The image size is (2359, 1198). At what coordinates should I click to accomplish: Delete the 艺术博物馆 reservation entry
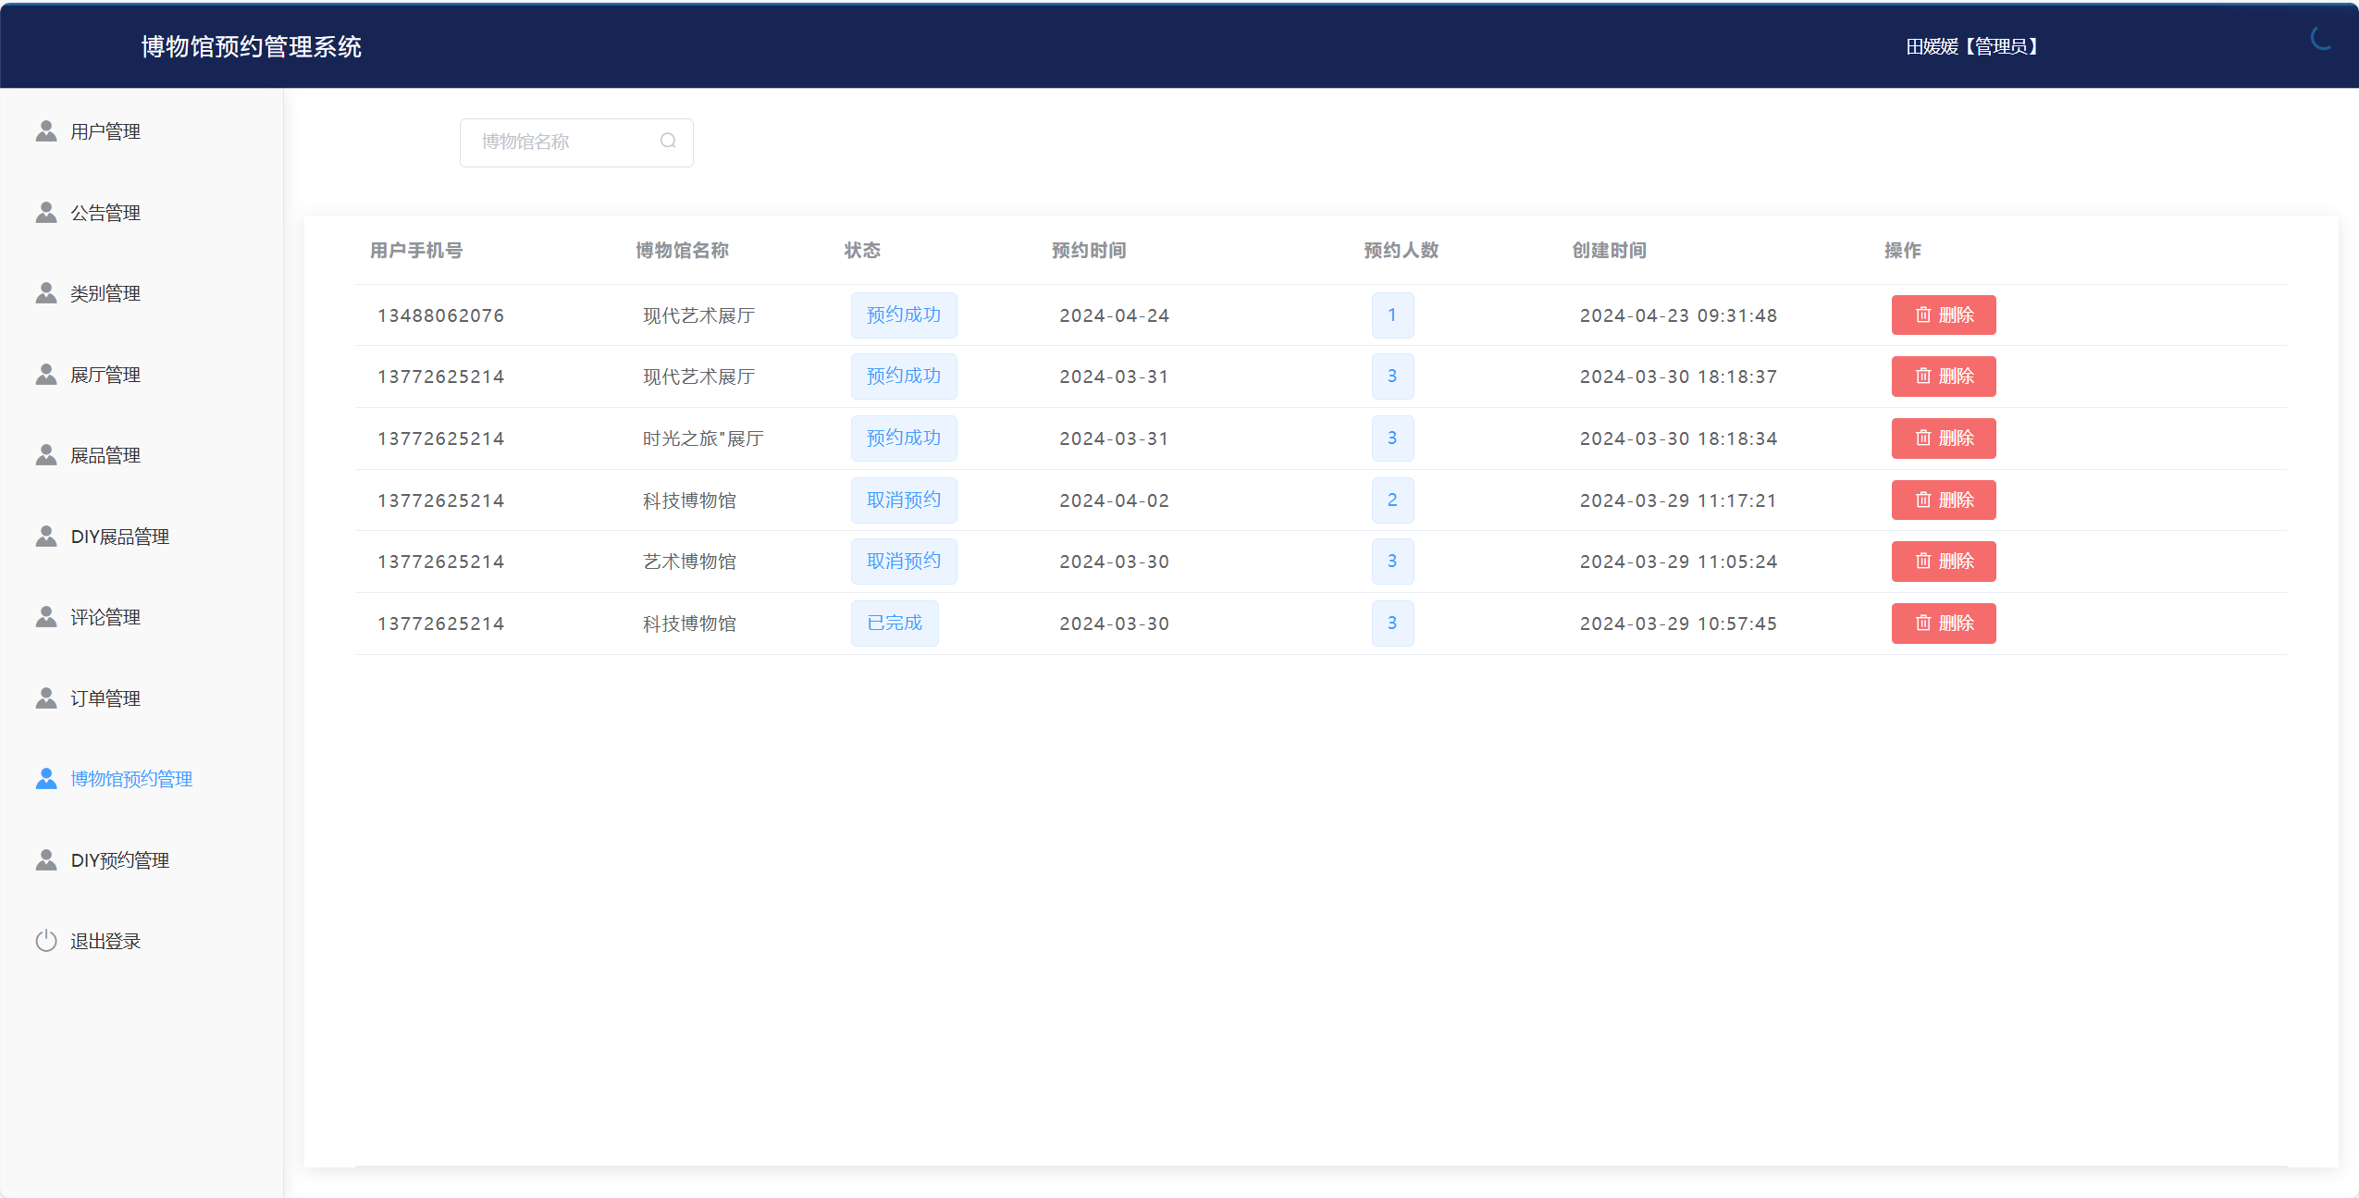[x=1943, y=561]
